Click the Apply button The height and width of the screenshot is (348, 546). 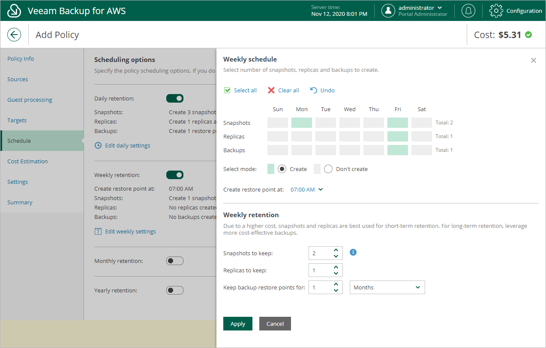coord(238,324)
